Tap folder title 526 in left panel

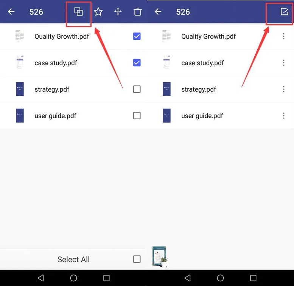point(36,12)
